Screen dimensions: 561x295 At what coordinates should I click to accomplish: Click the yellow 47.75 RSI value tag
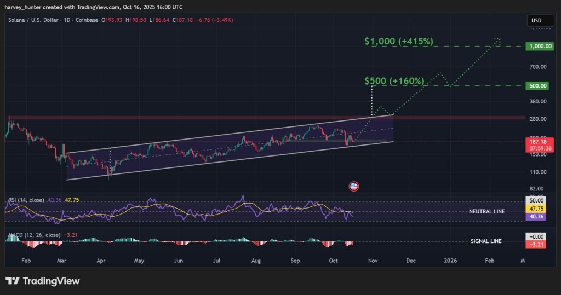536,209
